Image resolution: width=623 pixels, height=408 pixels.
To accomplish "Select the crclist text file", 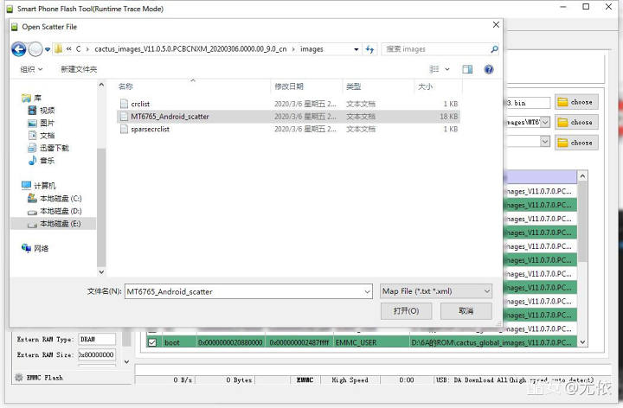I will point(140,104).
